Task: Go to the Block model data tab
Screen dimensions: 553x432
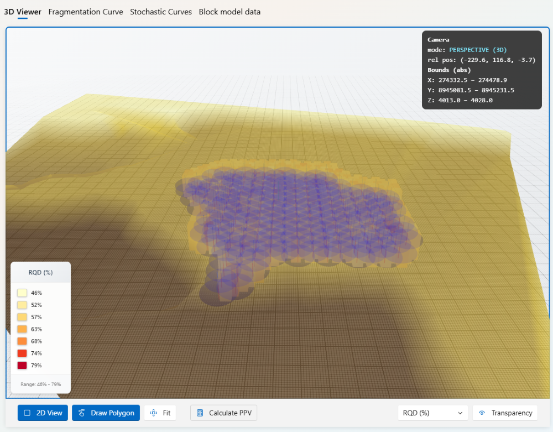Action: click(229, 12)
